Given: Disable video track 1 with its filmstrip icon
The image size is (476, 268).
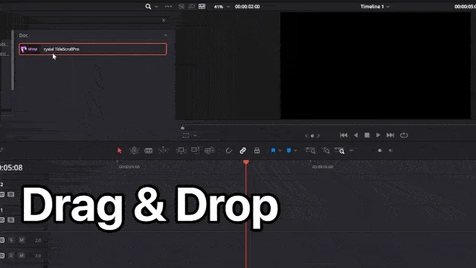Looking at the screenshot, I should [11, 220].
